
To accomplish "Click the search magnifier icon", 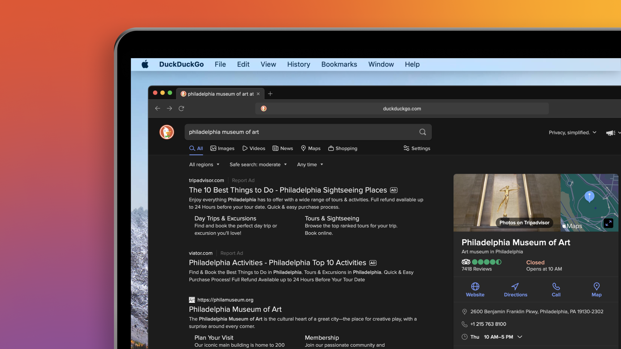I will [422, 132].
